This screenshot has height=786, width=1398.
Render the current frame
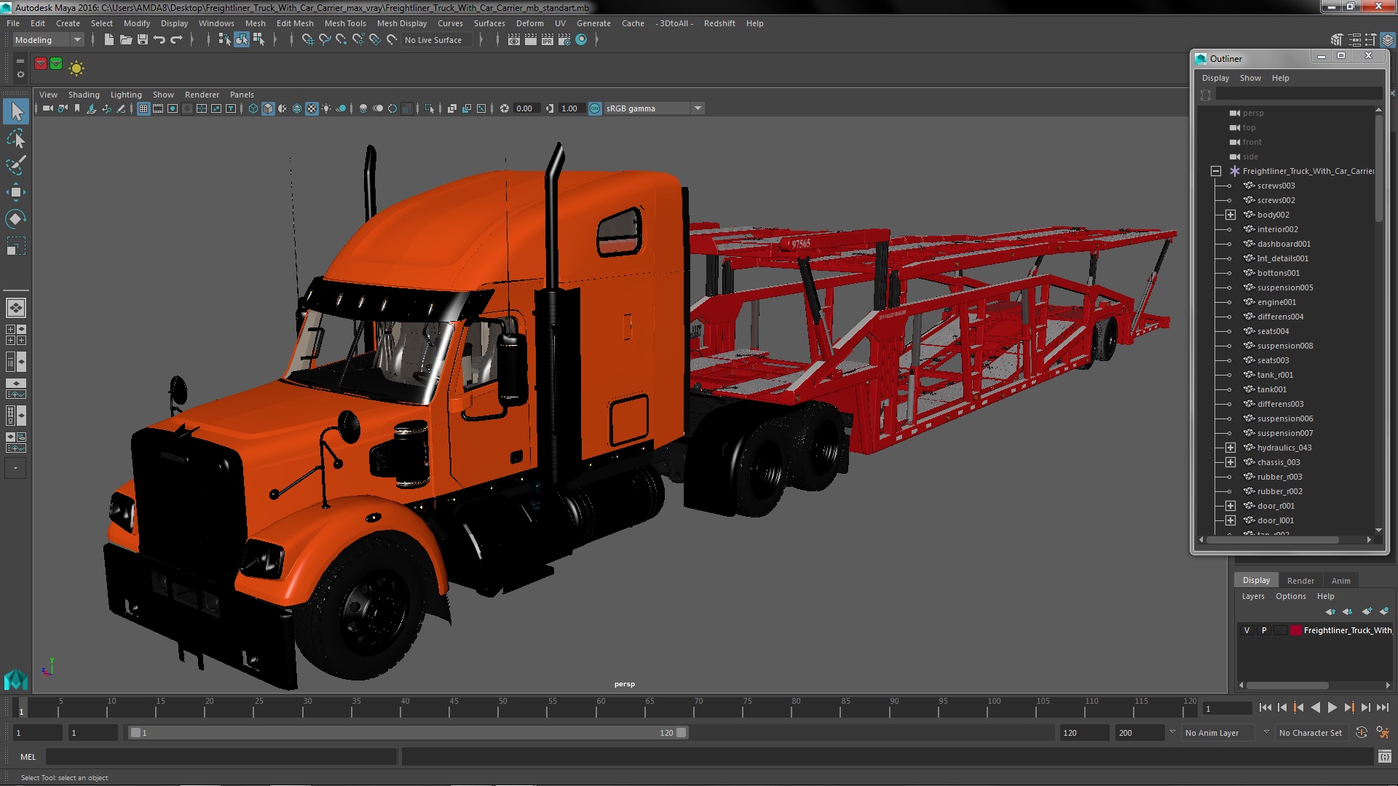531,40
